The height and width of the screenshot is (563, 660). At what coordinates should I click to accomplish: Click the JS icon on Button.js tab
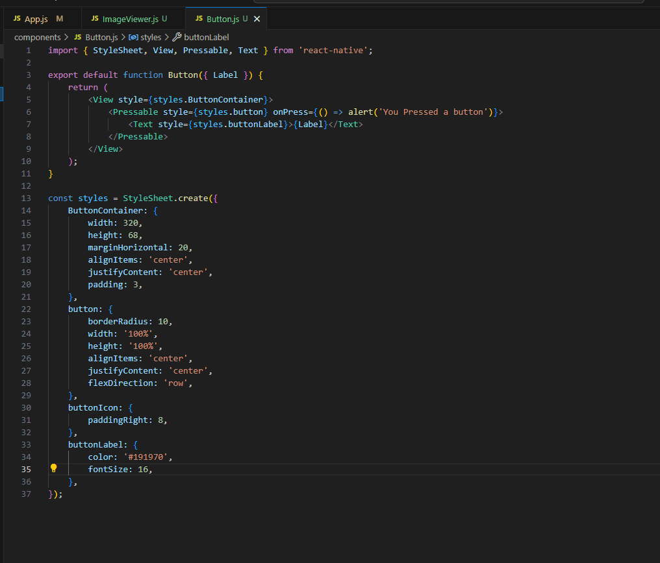pyautogui.click(x=199, y=19)
